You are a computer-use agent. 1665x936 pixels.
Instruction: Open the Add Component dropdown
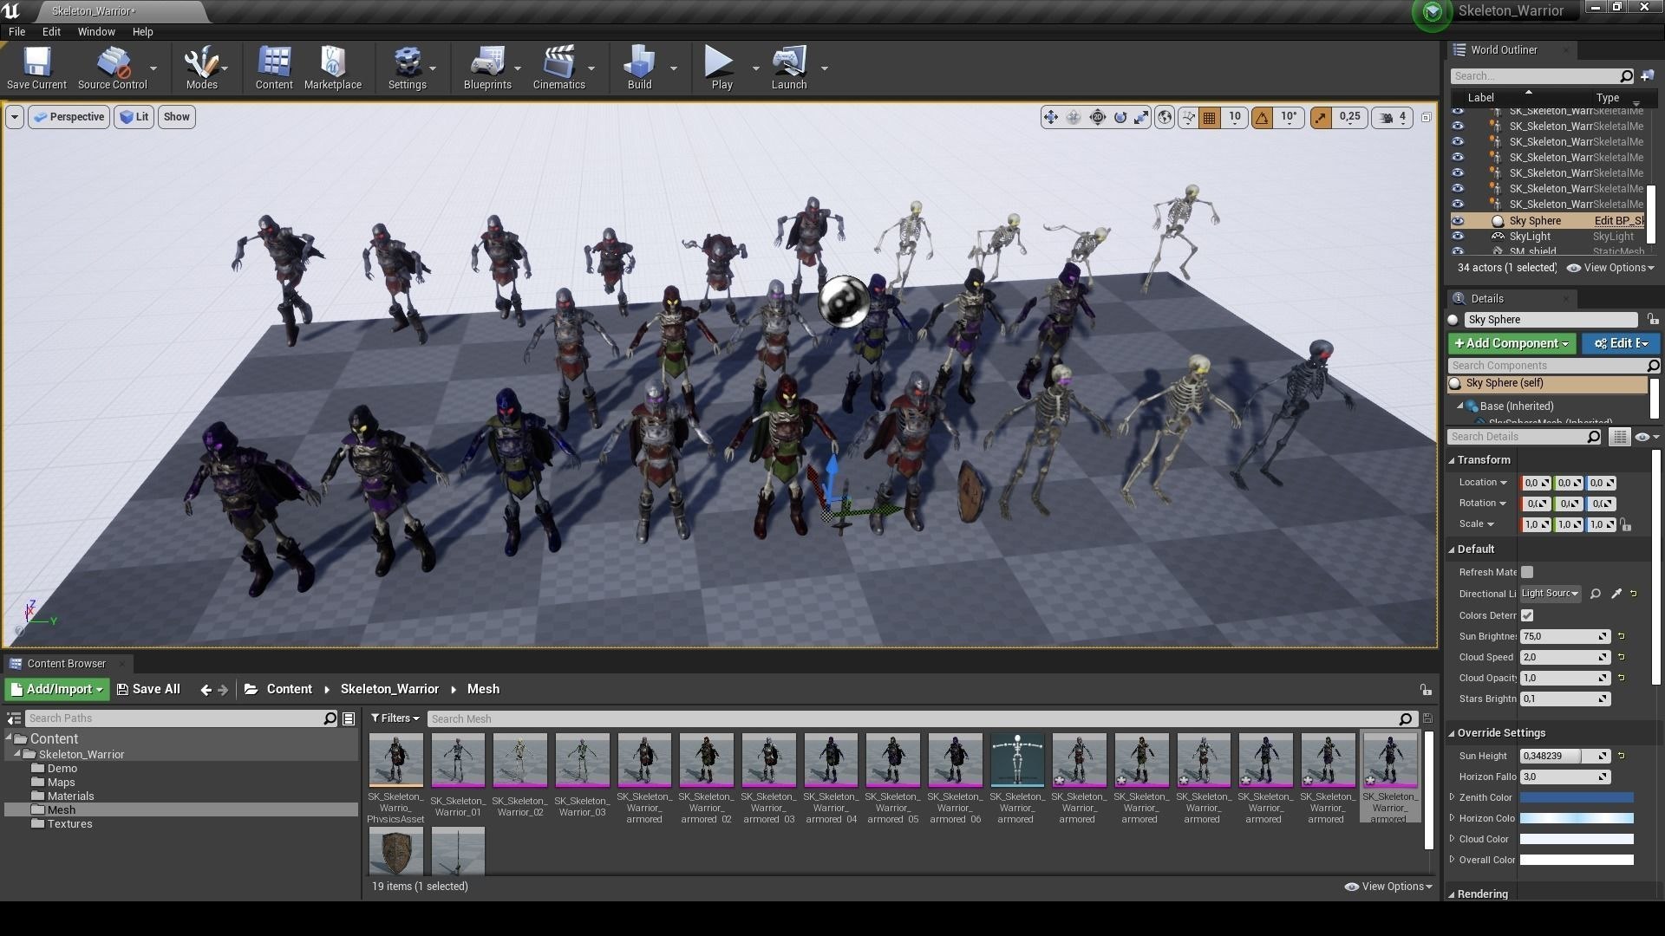click(1512, 344)
